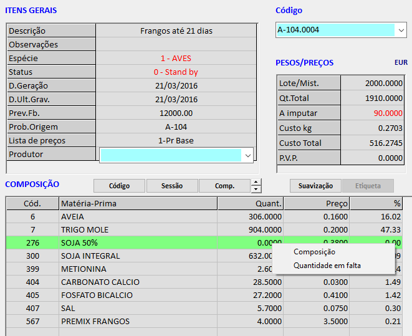Open the Código dropdown arrow

(401, 29)
